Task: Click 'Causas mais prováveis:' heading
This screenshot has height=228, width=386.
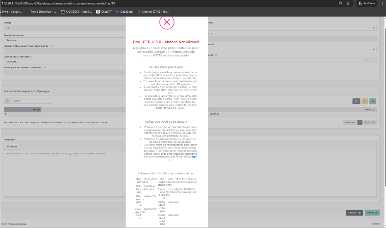Action: (x=166, y=67)
